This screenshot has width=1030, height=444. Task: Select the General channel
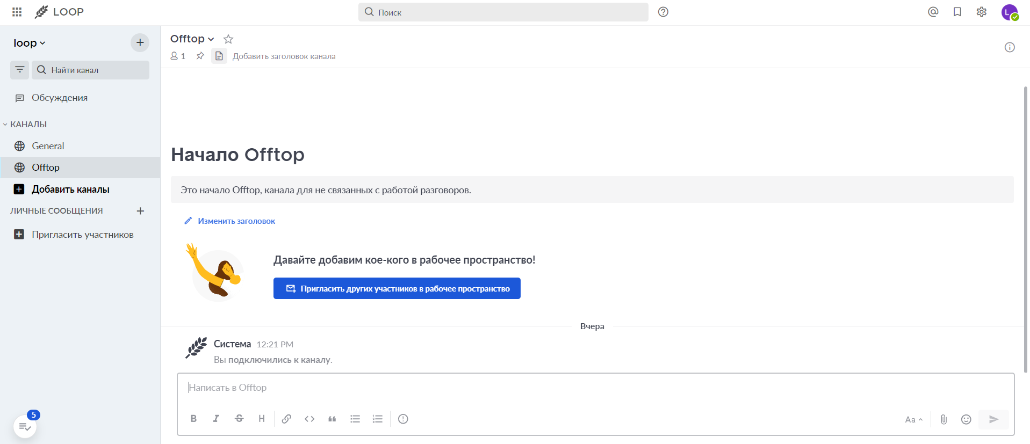80,146
